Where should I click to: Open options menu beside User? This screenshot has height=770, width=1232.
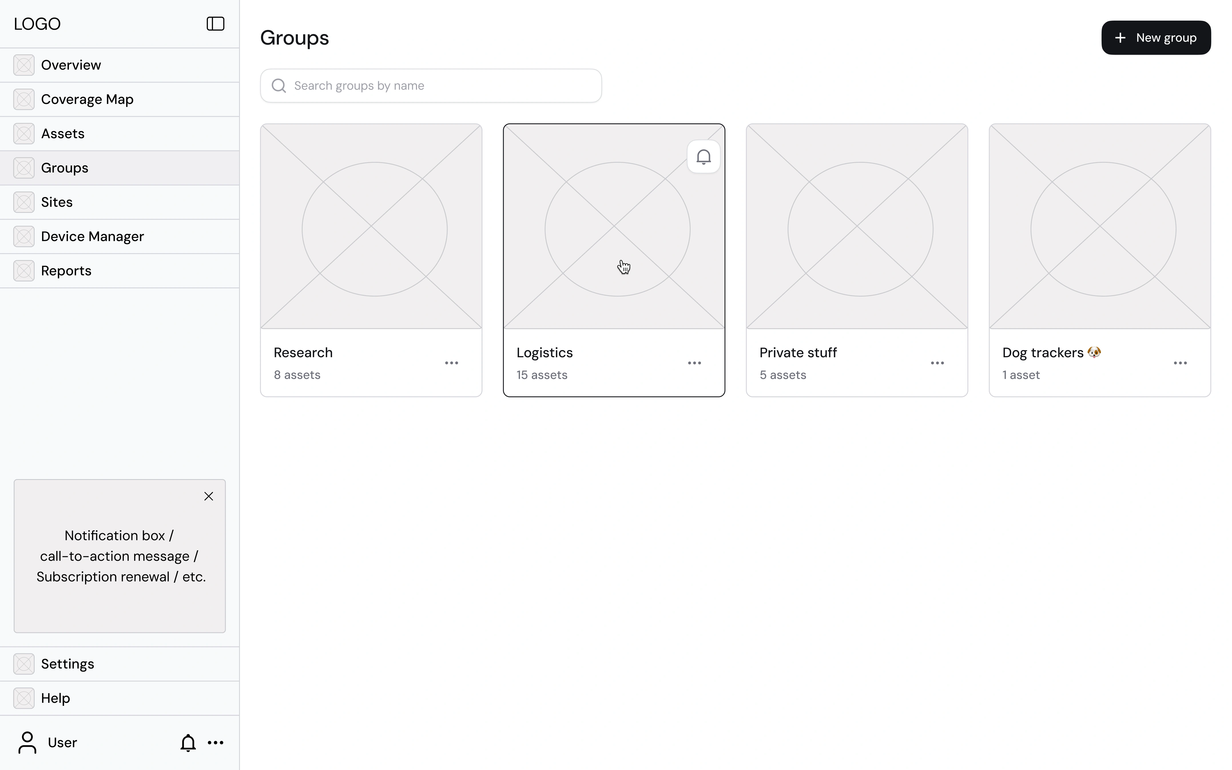point(216,743)
